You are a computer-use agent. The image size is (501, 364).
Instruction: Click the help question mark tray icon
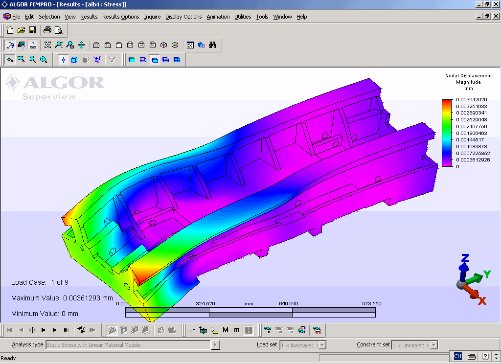485,356
